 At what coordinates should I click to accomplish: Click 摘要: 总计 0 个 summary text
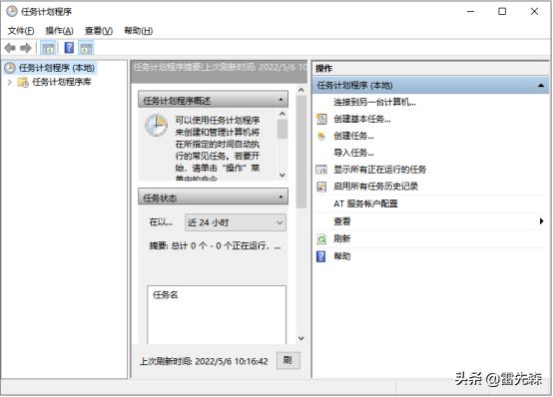[x=215, y=245]
